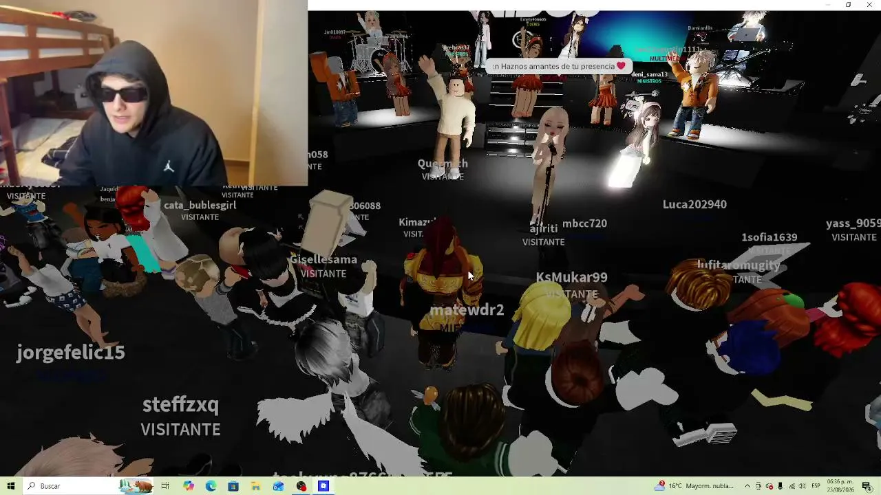Switch to the recording app with red dot
Image resolution: width=881 pixels, height=495 pixels.
pos(301,486)
